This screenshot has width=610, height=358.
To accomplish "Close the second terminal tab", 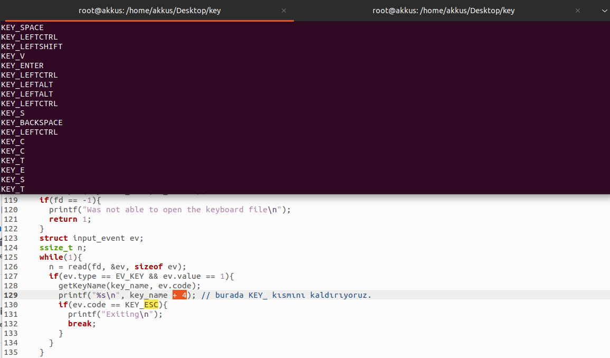I will [x=578, y=11].
